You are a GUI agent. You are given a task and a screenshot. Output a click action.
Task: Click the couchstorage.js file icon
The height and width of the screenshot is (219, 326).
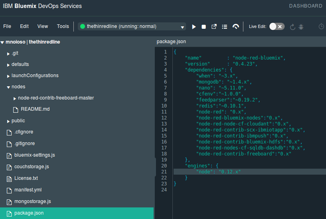coord(9,167)
